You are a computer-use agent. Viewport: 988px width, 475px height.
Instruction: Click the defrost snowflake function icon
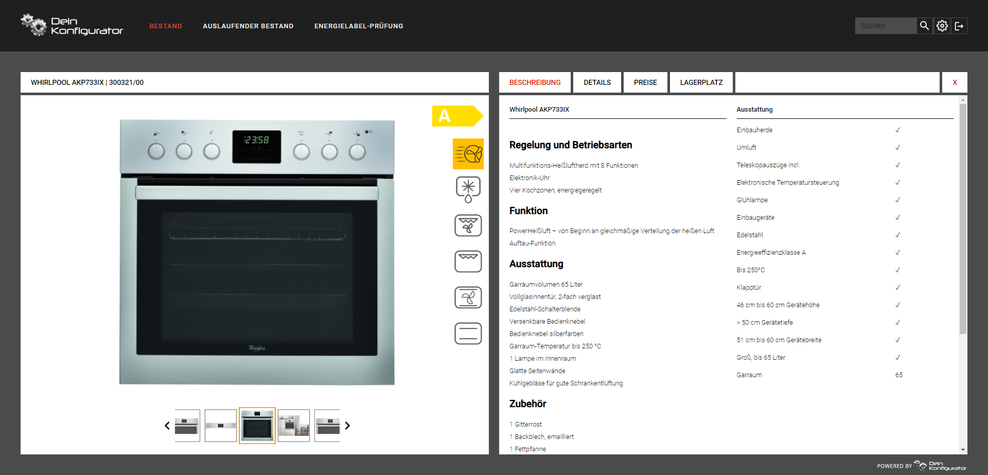pyautogui.click(x=468, y=189)
